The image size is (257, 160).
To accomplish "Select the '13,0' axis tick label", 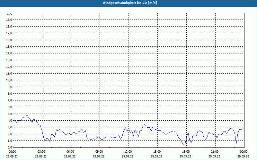I will (x=9, y=60).
